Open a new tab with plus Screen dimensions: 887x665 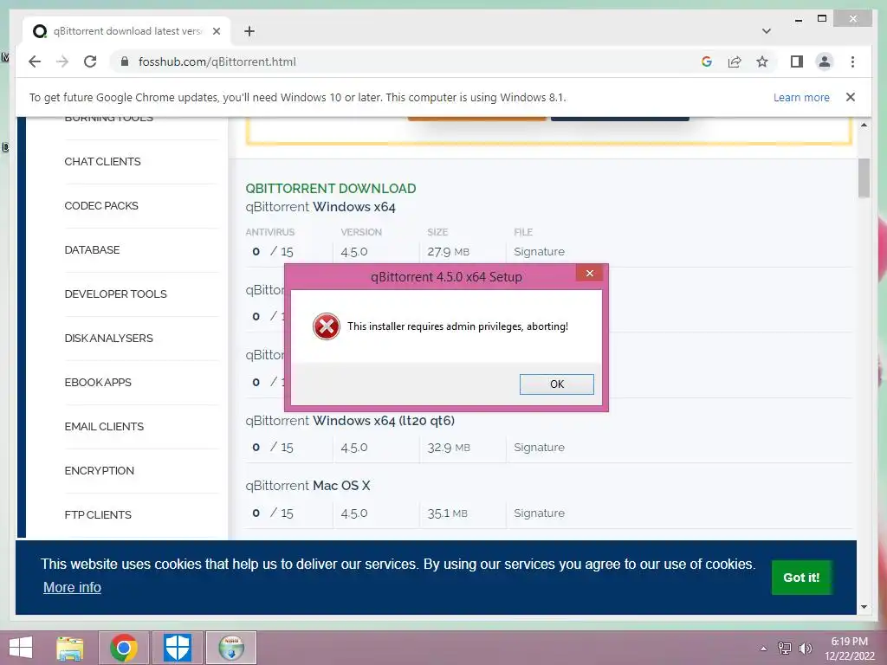click(x=249, y=31)
